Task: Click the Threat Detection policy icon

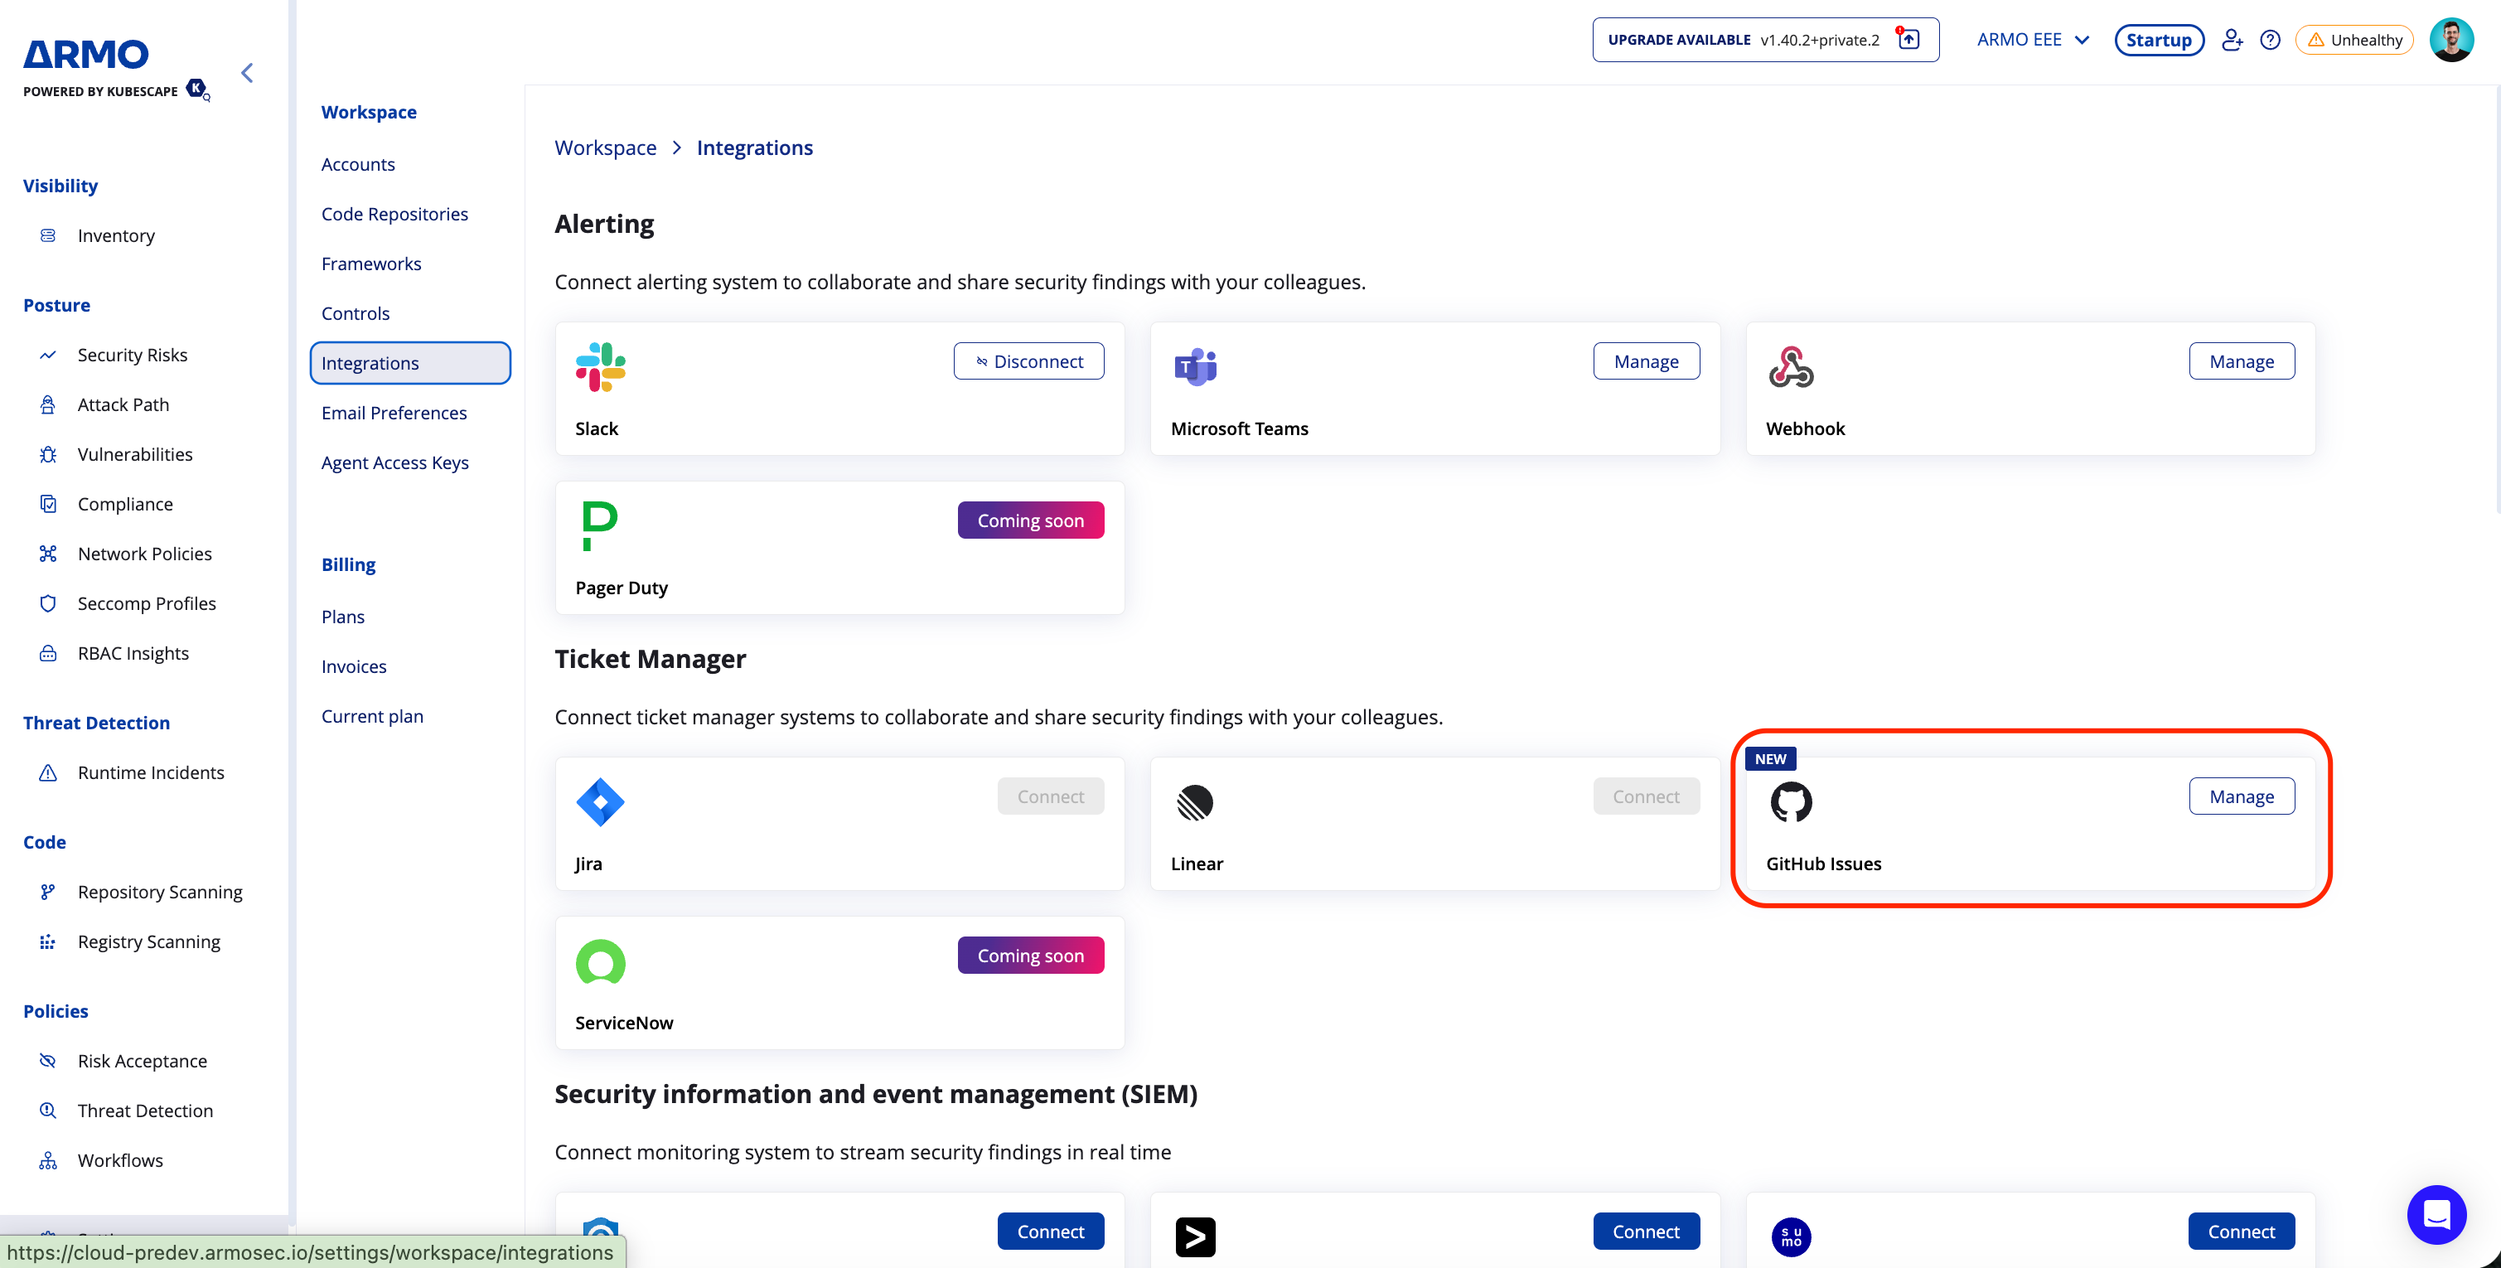Action: click(x=47, y=1111)
